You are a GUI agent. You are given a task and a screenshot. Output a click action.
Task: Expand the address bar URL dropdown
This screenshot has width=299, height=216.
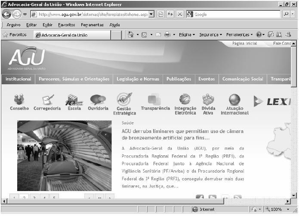pyautogui.click(x=151, y=14)
